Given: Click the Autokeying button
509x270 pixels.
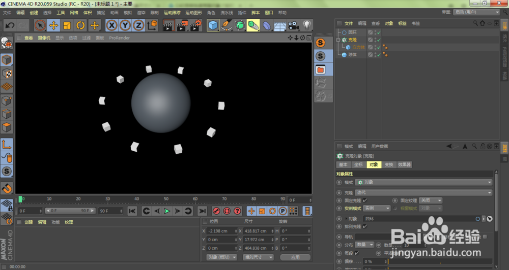Looking at the screenshot, I should tap(227, 211).
